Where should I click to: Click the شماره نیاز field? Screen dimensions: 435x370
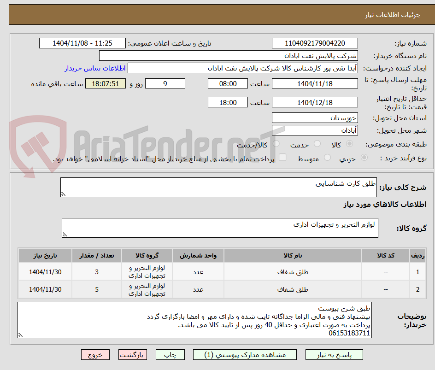pyautogui.click(x=315, y=43)
